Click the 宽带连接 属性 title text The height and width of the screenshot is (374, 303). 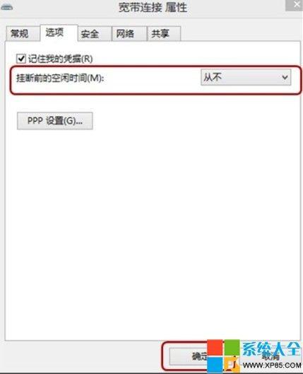[153, 8]
